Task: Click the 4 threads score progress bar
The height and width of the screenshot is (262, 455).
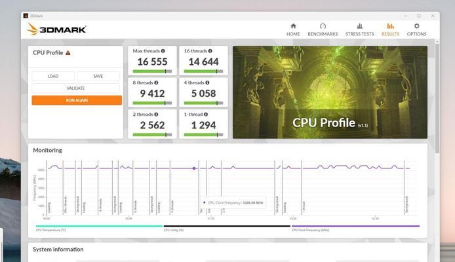Action: 203,103
